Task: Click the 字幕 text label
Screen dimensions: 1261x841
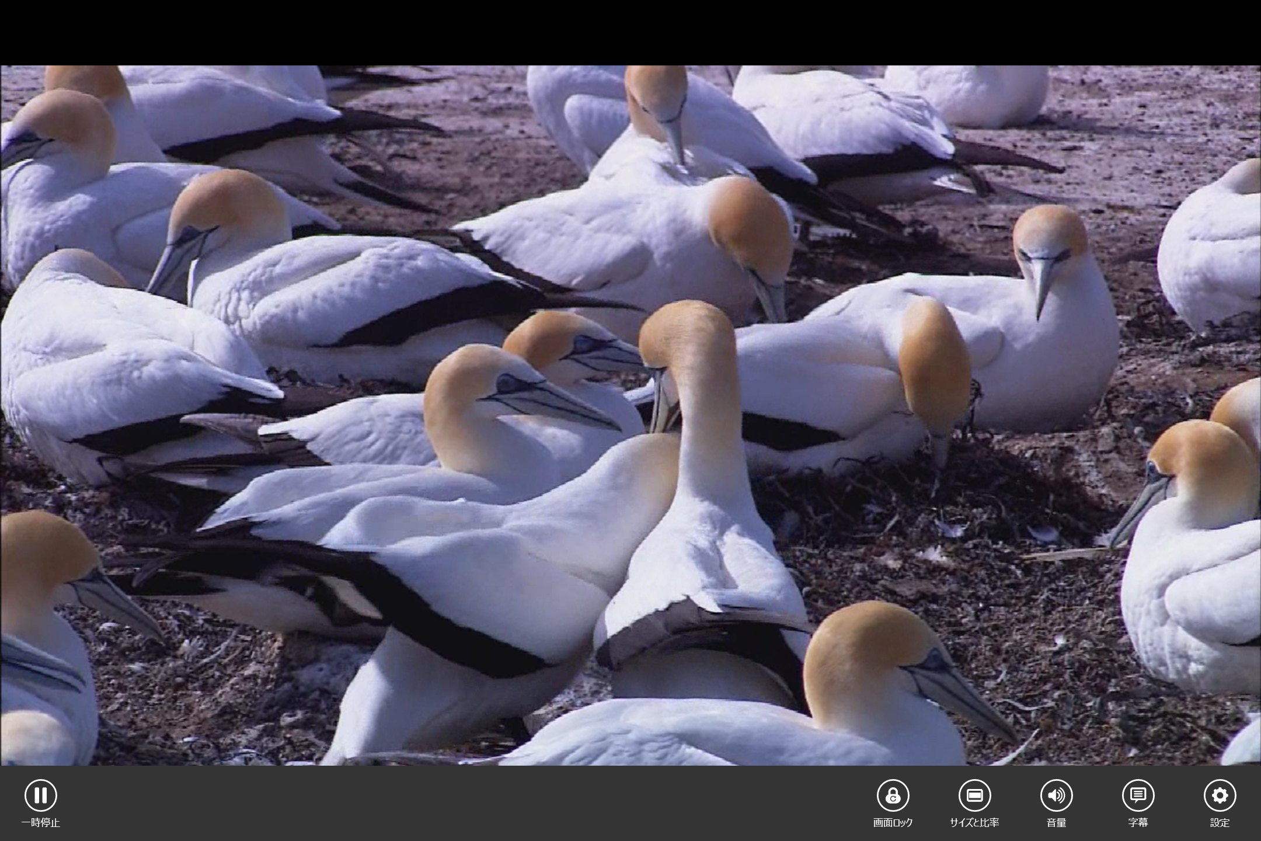Action: tap(1138, 823)
